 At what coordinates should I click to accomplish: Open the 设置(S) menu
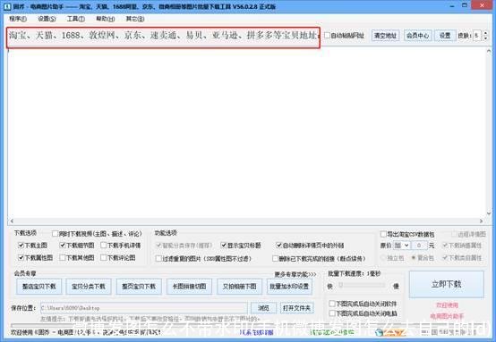click(47, 19)
